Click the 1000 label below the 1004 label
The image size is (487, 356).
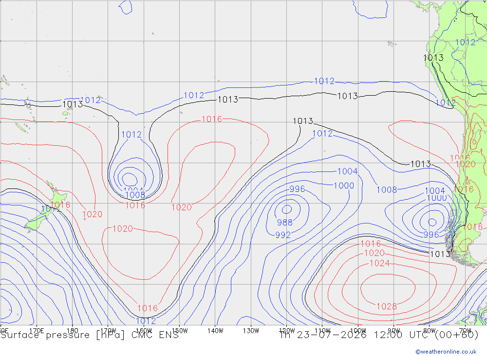click(x=344, y=186)
